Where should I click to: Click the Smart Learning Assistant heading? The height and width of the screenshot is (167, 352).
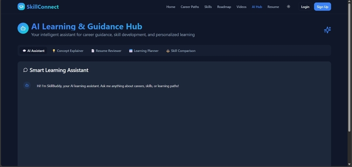(59, 70)
